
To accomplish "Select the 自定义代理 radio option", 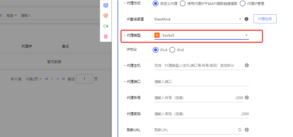I will pos(156,3).
